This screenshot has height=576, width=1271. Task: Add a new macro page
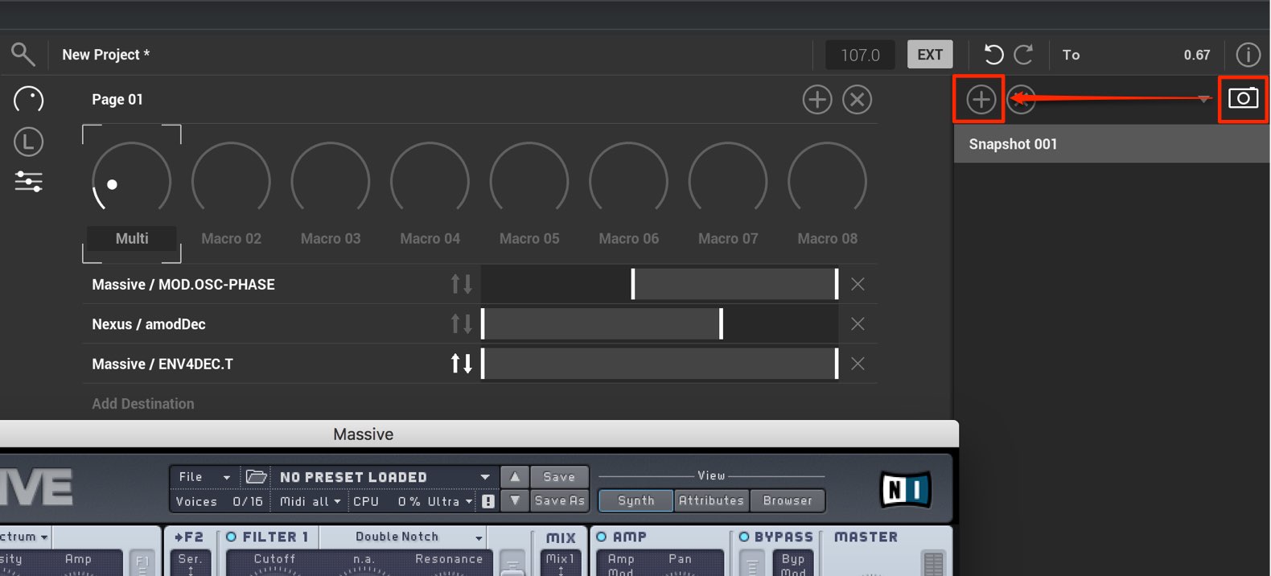pos(817,100)
